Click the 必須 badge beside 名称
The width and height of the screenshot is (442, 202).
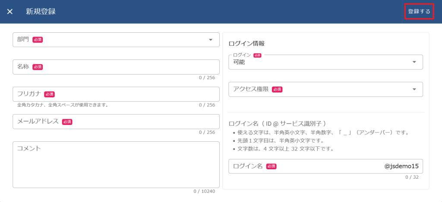pos(38,67)
